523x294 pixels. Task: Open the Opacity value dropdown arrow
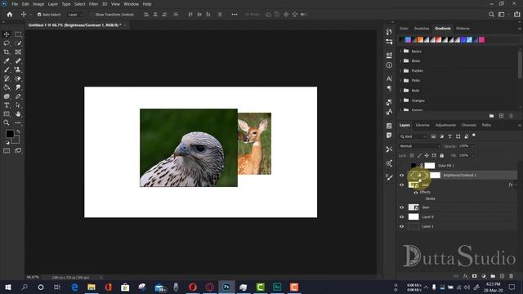(x=472, y=146)
